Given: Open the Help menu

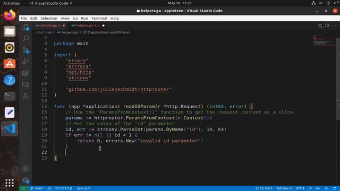Looking at the screenshot, I should 115,19.
